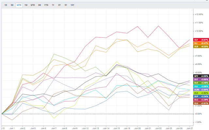Viewport: 209px width, 130px height.
Task: Click the XLE legend label
Action: coord(201,83)
